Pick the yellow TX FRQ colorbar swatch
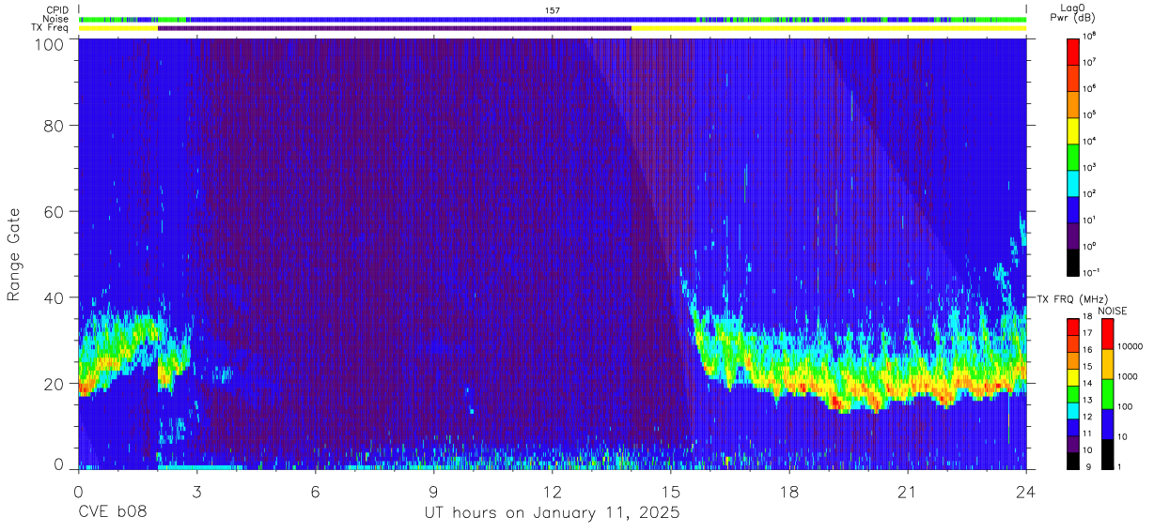Image resolution: width=1154 pixels, height=532 pixels. (1074, 377)
